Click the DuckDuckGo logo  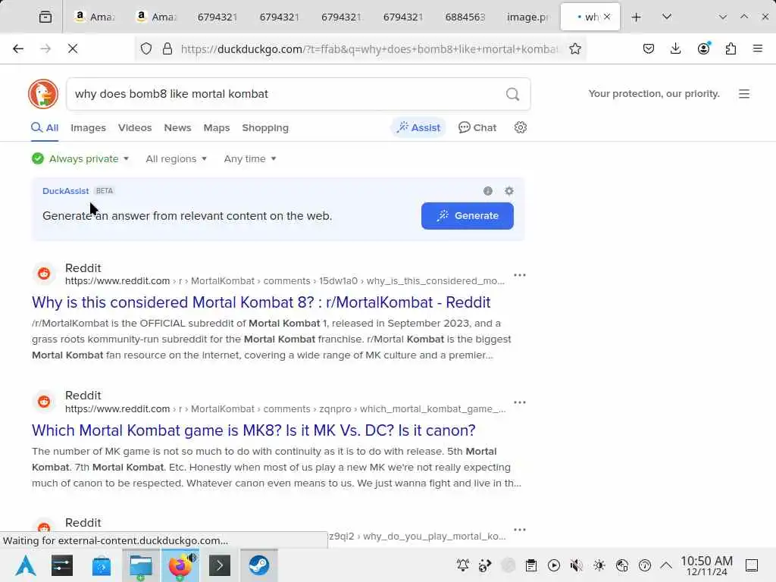pyautogui.click(x=43, y=94)
